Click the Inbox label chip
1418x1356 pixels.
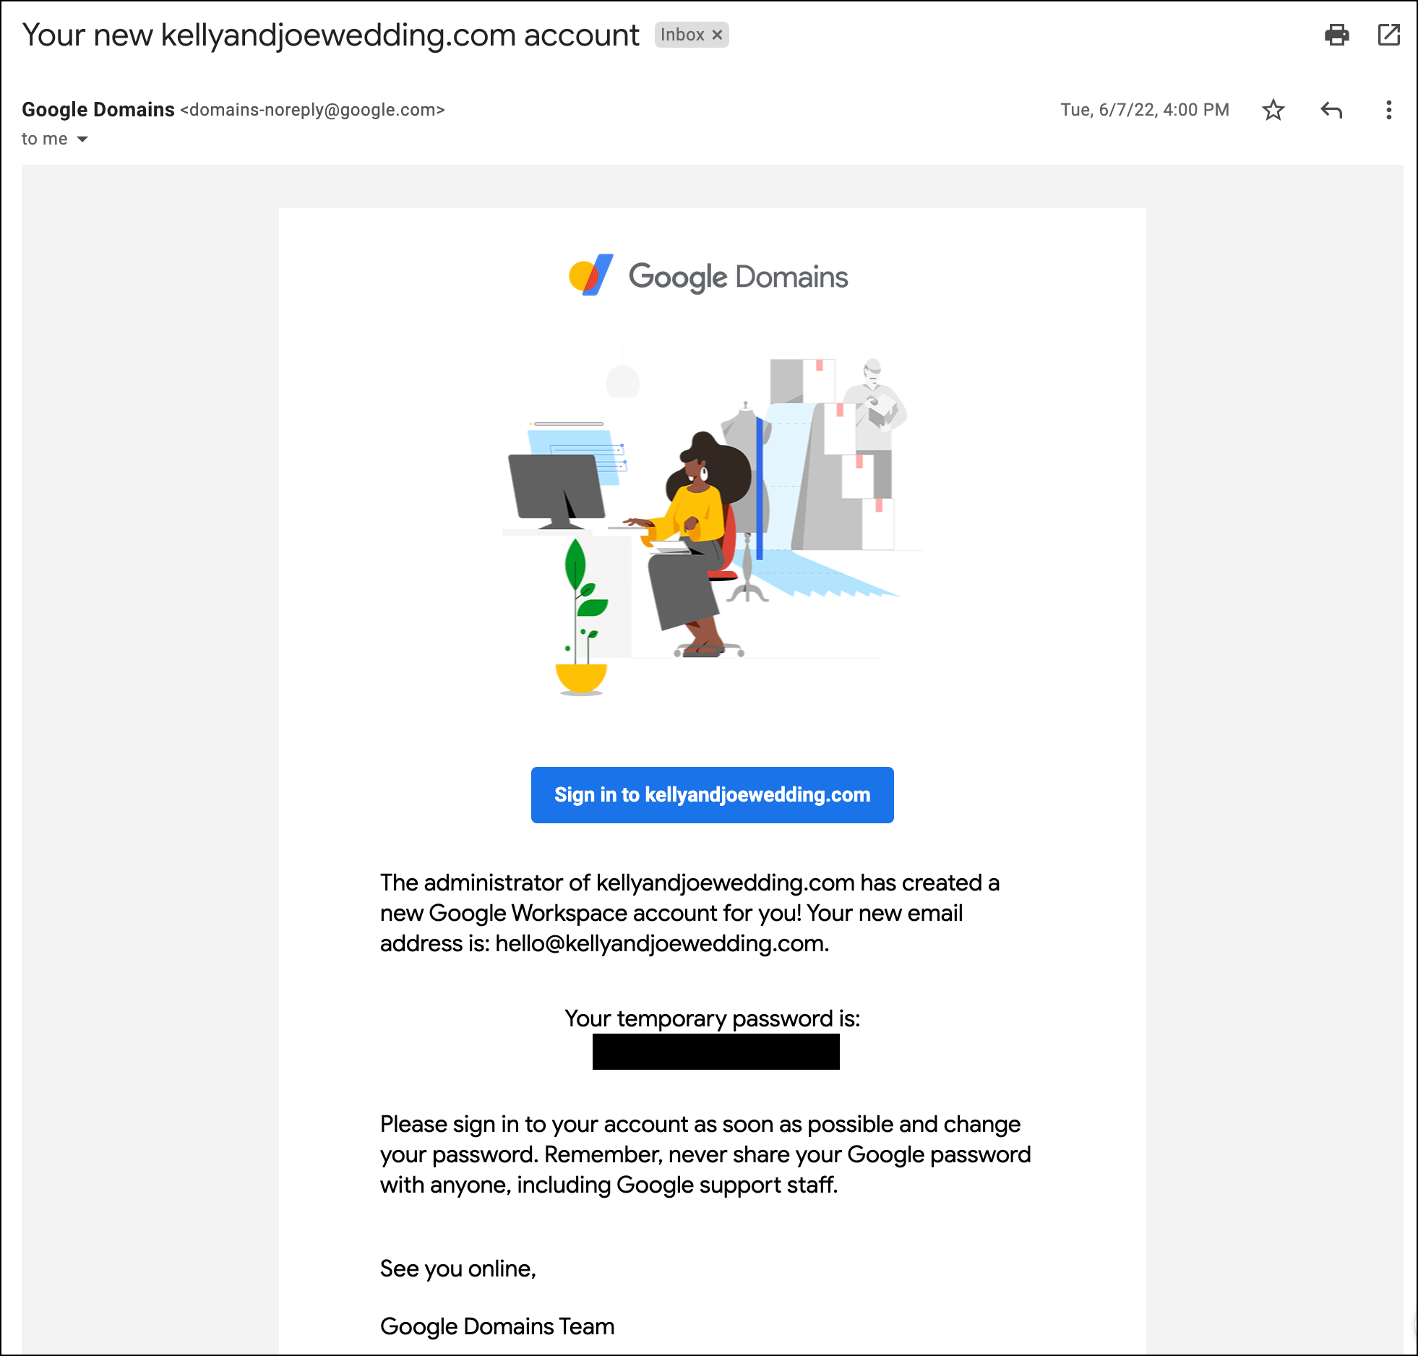pyautogui.click(x=682, y=35)
